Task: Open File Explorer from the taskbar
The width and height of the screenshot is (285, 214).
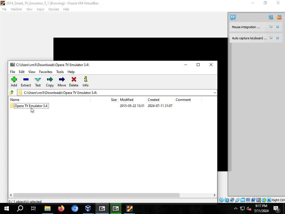Action: point(47,208)
